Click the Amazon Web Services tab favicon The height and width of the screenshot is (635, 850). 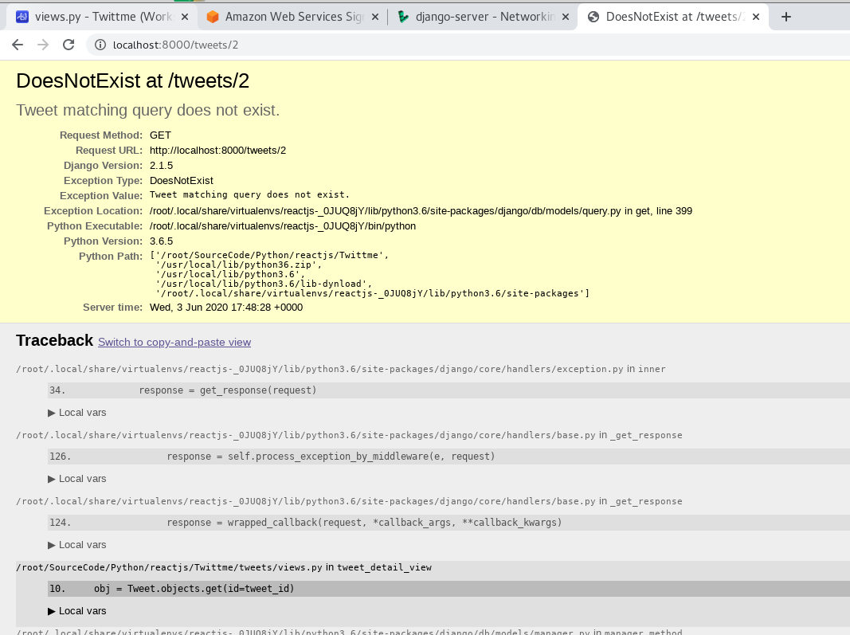tap(213, 17)
